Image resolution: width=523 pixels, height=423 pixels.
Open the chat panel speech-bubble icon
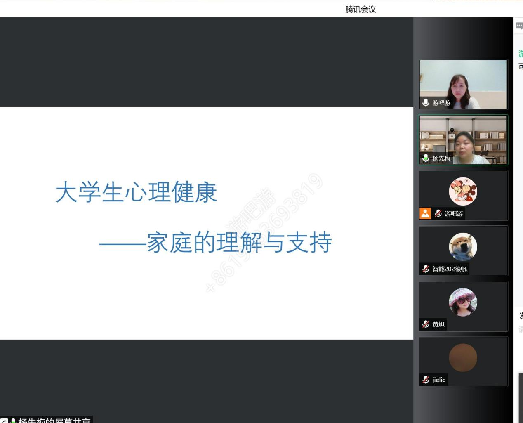[x=519, y=26]
